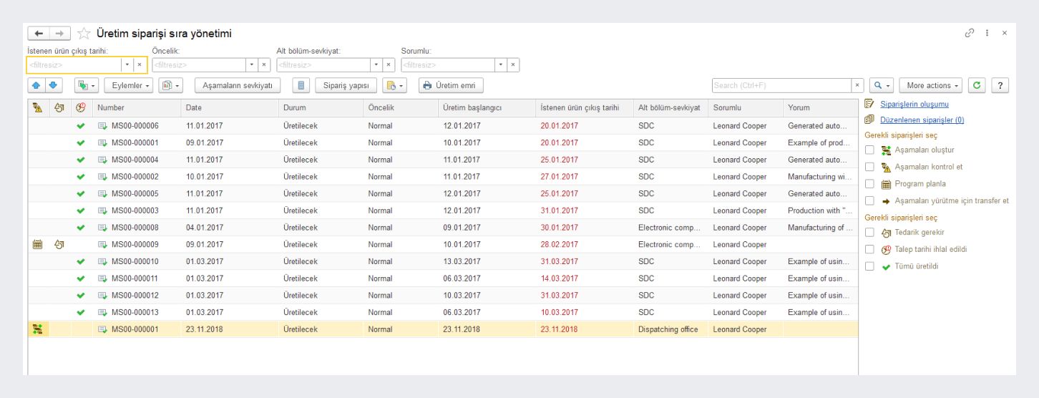Check the Aşamaları oluştur checkbox
Image resolution: width=1039 pixels, height=398 pixels.
point(869,150)
